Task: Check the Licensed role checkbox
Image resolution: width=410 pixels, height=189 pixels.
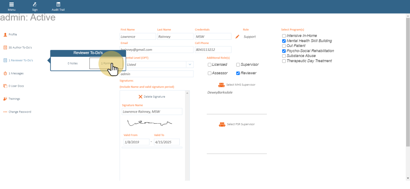Action: point(209,65)
